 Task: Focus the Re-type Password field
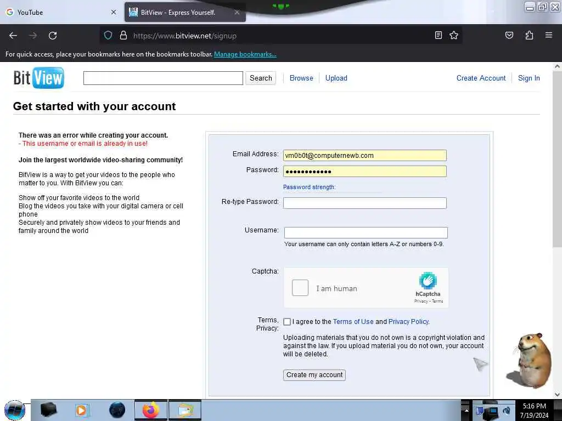pos(364,203)
